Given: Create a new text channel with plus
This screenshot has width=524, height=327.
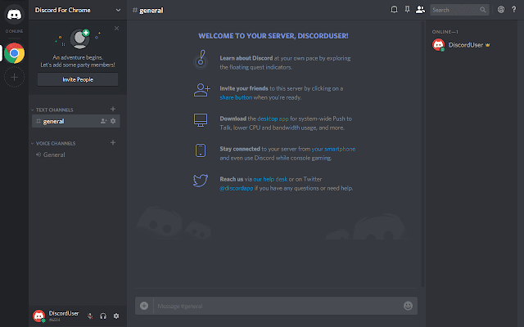Looking at the screenshot, I should tap(113, 109).
